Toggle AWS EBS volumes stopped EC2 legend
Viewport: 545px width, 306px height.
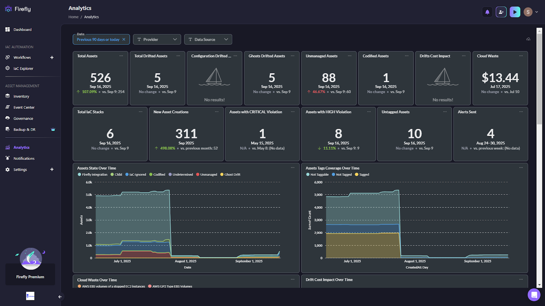coord(111,286)
